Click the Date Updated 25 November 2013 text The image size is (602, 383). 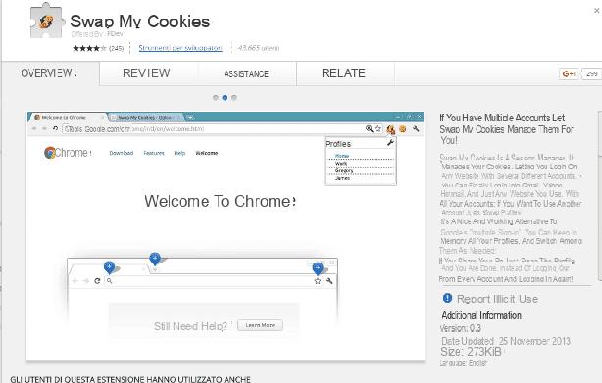(x=506, y=341)
